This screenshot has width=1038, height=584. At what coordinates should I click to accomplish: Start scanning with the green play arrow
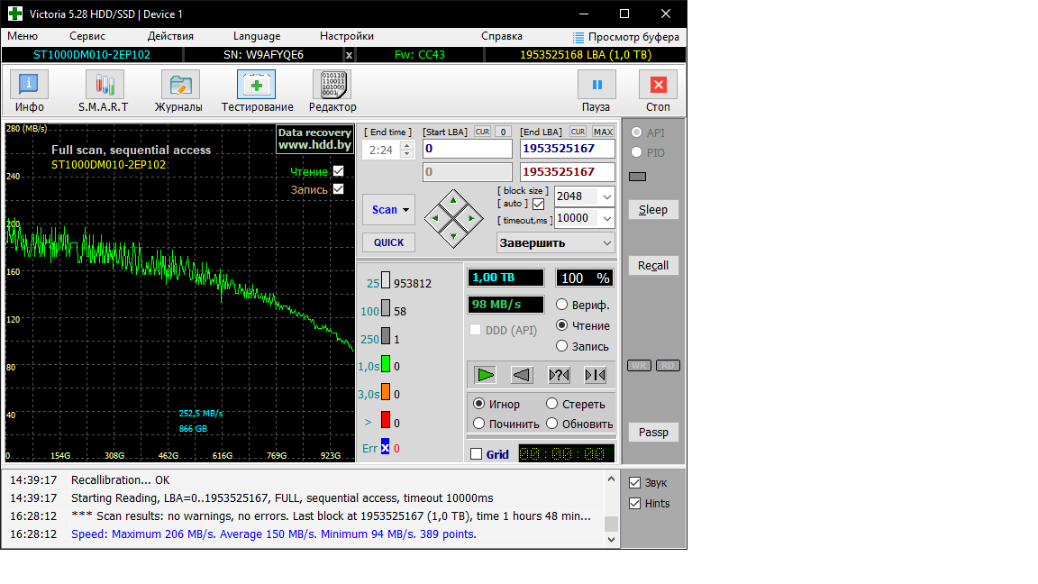(486, 376)
